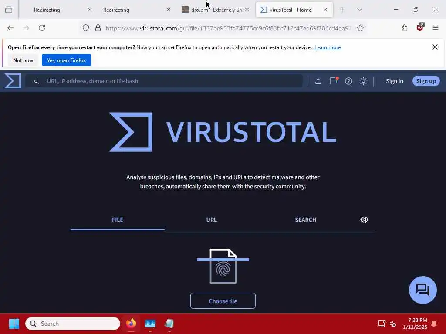This screenshot has width=446, height=334.
Task: Open the Learn more link
Action: click(x=328, y=47)
